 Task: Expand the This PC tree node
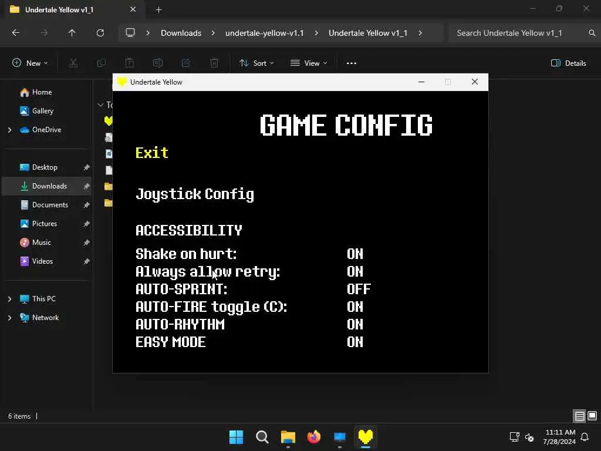[x=9, y=299]
